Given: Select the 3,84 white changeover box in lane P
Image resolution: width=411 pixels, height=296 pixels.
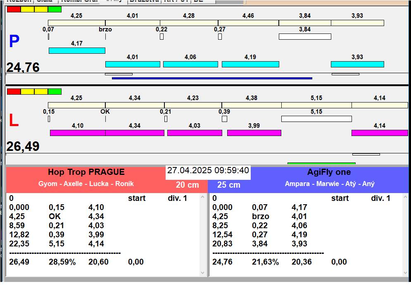Looking at the screenshot, I should pyautogui.click(x=305, y=36).
